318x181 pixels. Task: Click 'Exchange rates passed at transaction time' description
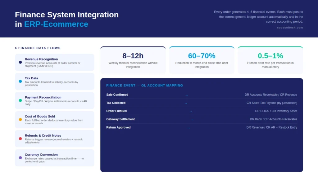pos(54,160)
